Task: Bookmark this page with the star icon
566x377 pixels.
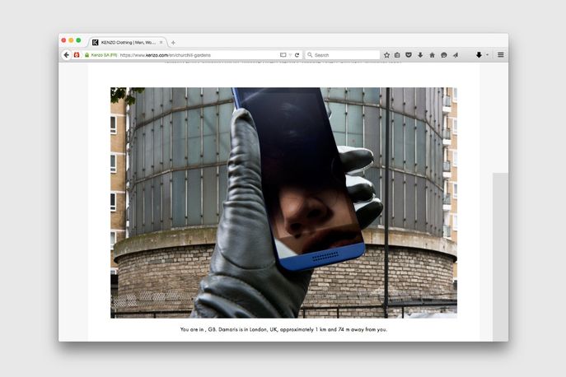Action: point(386,55)
